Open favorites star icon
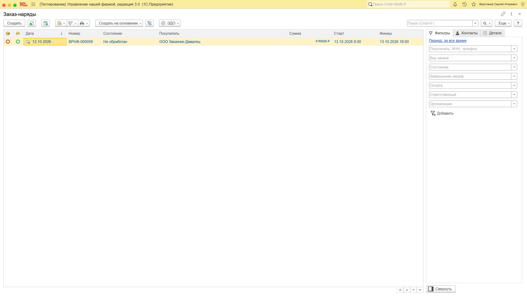The width and height of the screenshot is (527, 296). click(x=474, y=4)
